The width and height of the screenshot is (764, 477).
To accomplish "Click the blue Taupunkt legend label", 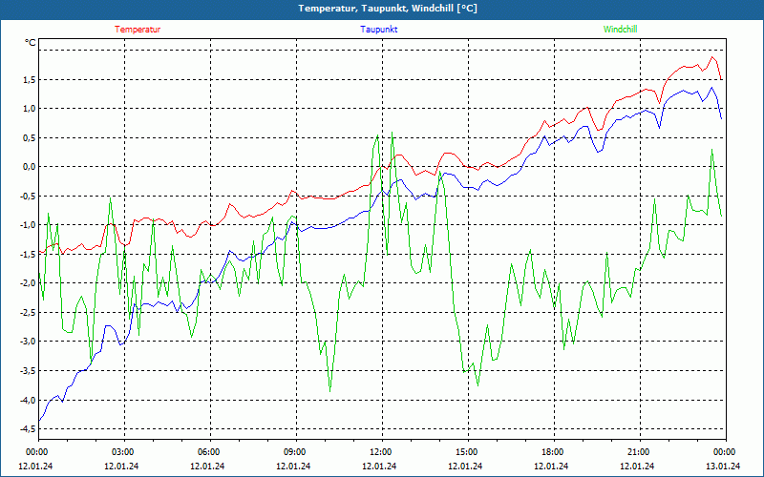I will coord(378,30).
